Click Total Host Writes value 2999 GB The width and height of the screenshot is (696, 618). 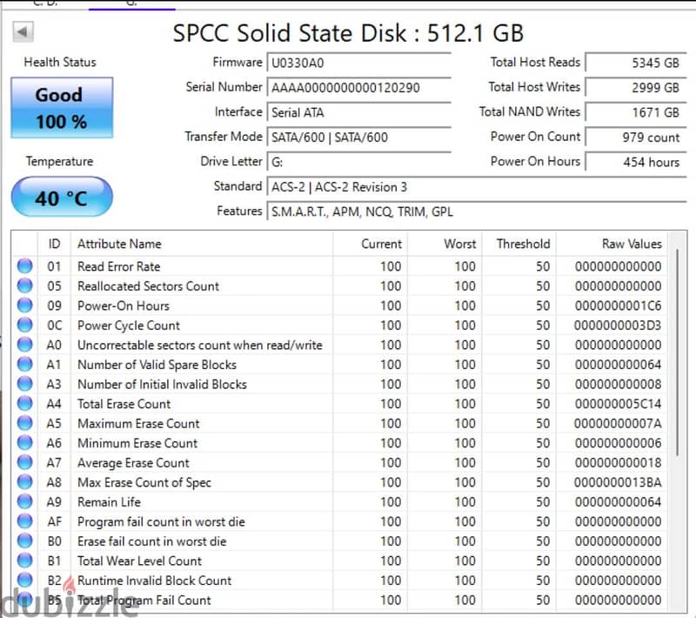pyautogui.click(x=636, y=87)
